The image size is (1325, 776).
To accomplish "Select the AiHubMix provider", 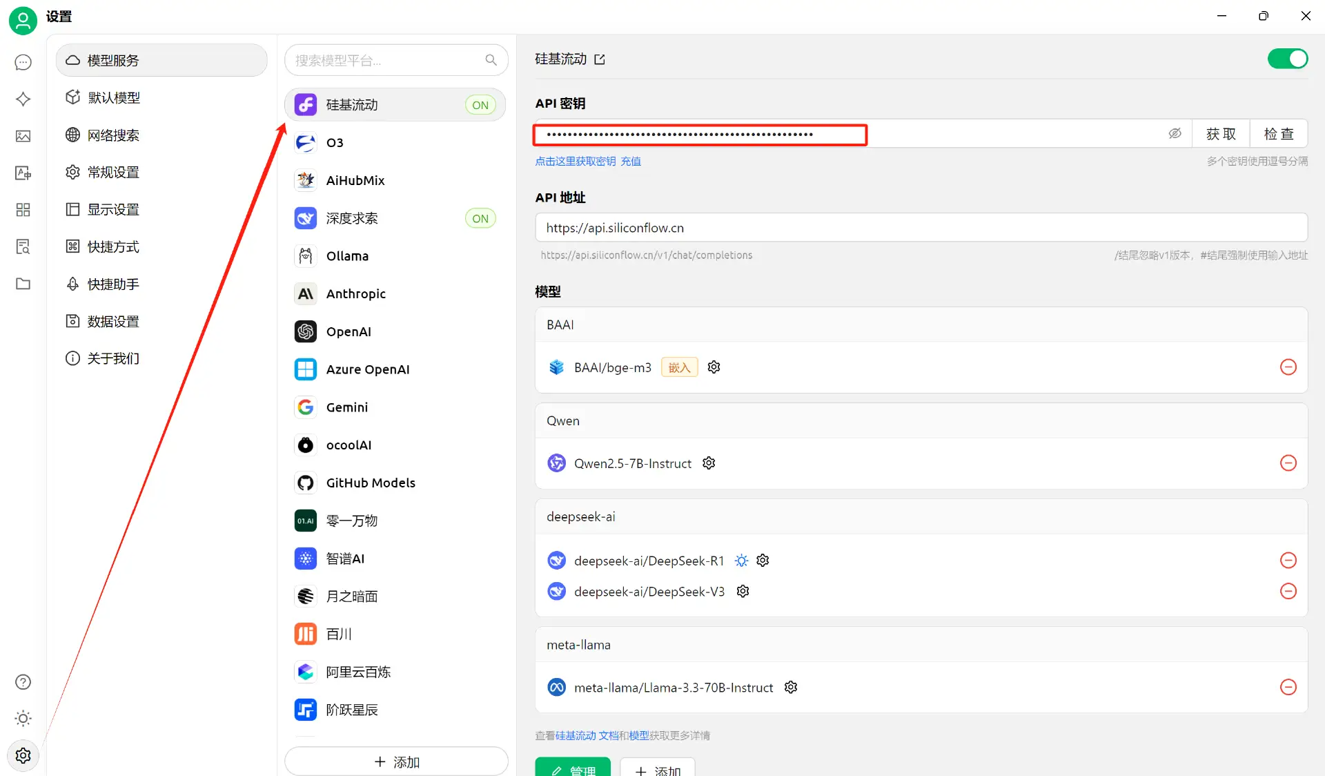I will (x=395, y=181).
